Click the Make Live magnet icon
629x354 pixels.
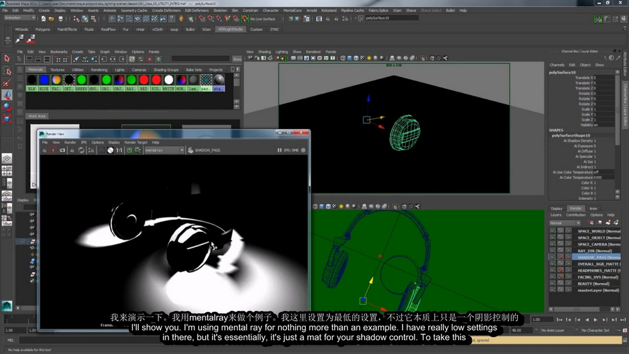244,18
